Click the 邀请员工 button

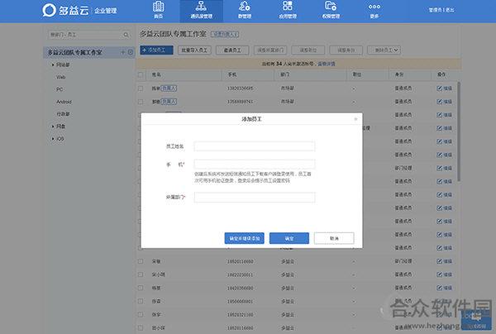pyautogui.click(x=232, y=50)
